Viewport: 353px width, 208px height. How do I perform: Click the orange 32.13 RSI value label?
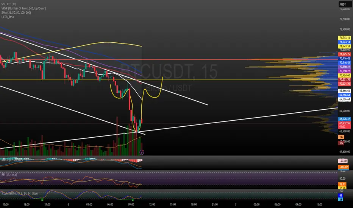342,184
